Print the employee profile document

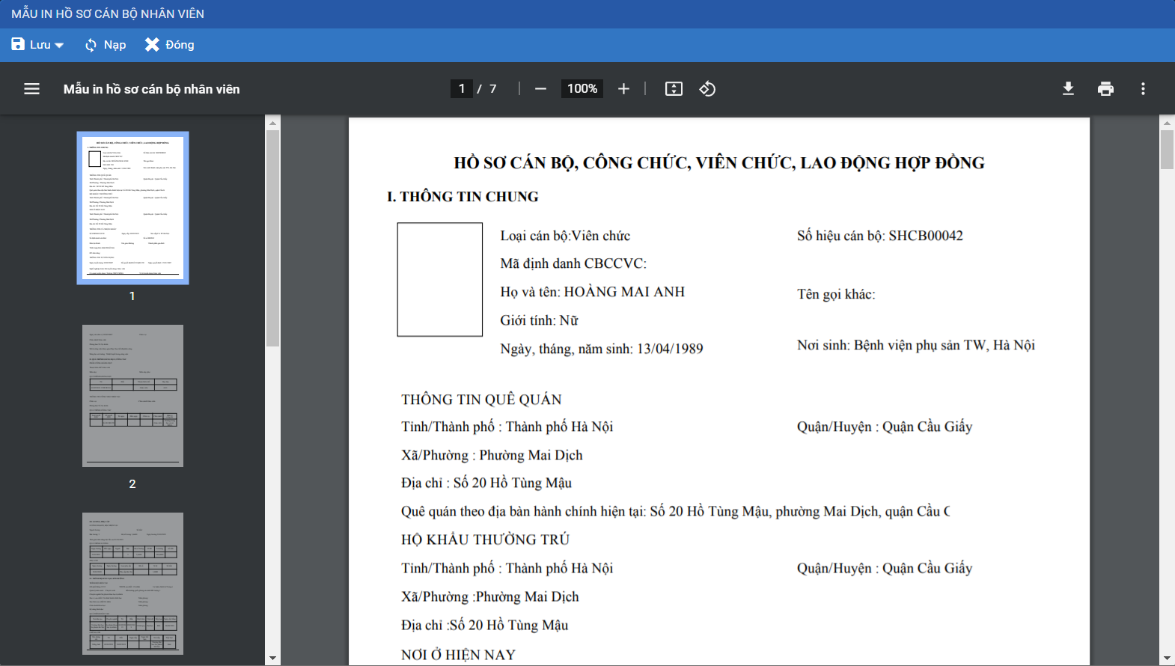click(x=1105, y=89)
